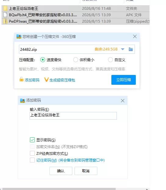Click the PwDPJwas zipped file icon
Image resolution: width=166 pixels, height=190 pixels.
tap(5, 21)
